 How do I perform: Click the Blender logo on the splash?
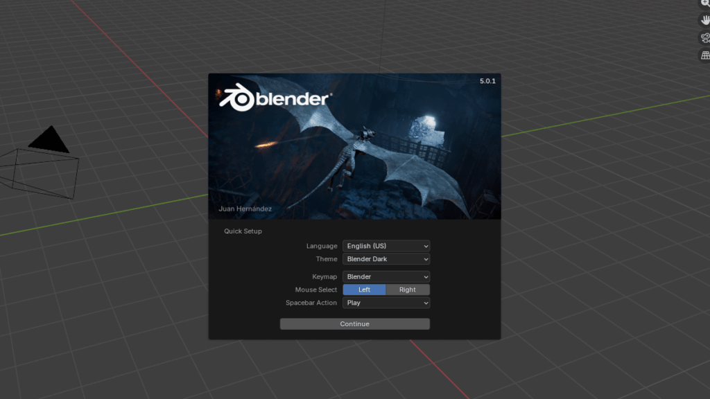click(274, 99)
